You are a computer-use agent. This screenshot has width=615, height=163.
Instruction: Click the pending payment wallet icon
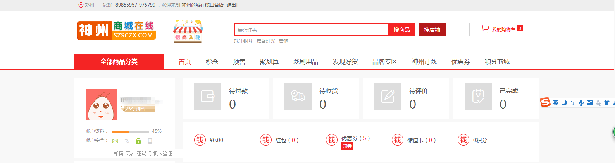click(208, 97)
